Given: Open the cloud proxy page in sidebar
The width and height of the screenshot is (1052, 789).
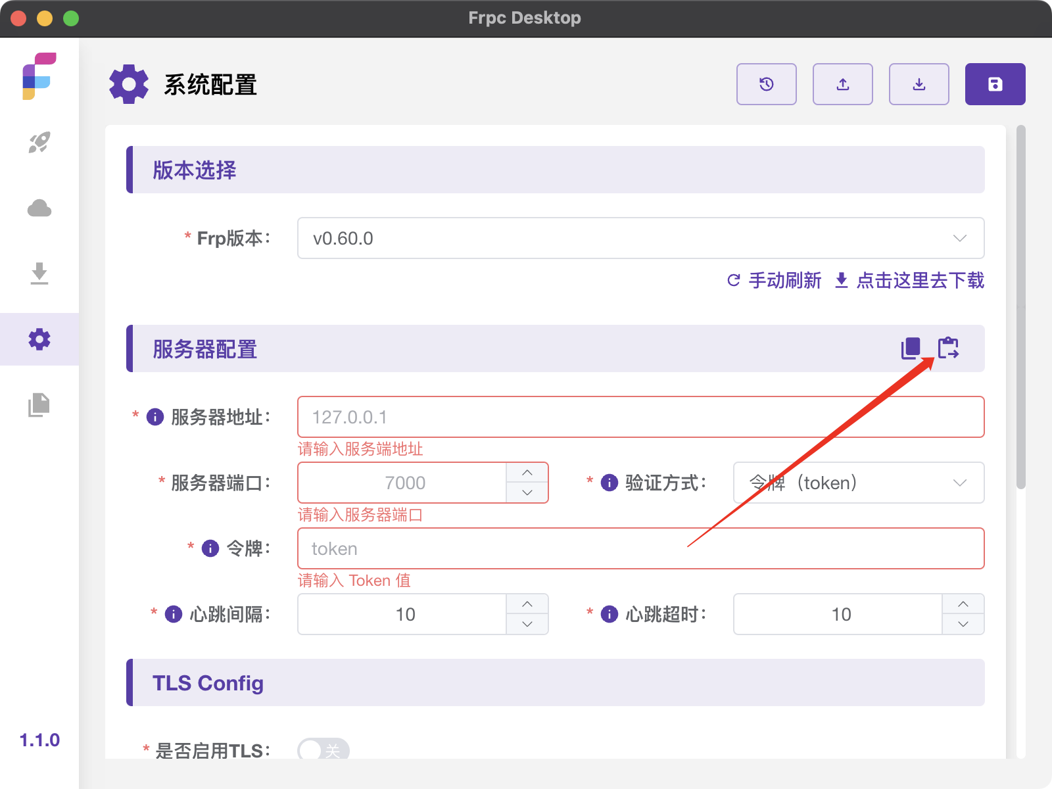Looking at the screenshot, I should point(39,208).
